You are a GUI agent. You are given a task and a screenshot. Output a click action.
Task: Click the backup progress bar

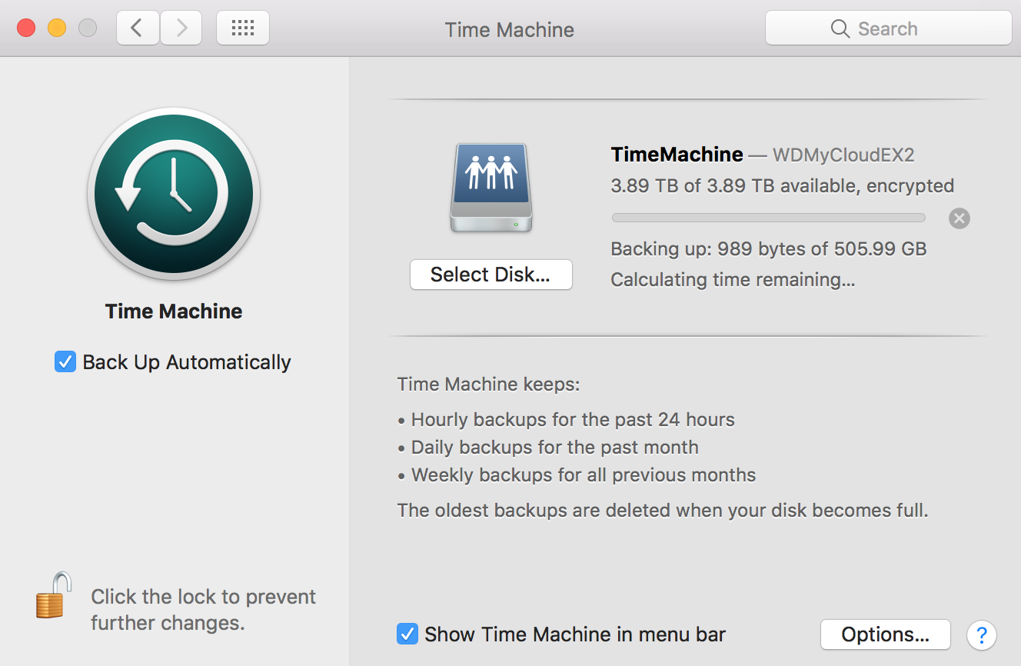pyautogui.click(x=768, y=218)
